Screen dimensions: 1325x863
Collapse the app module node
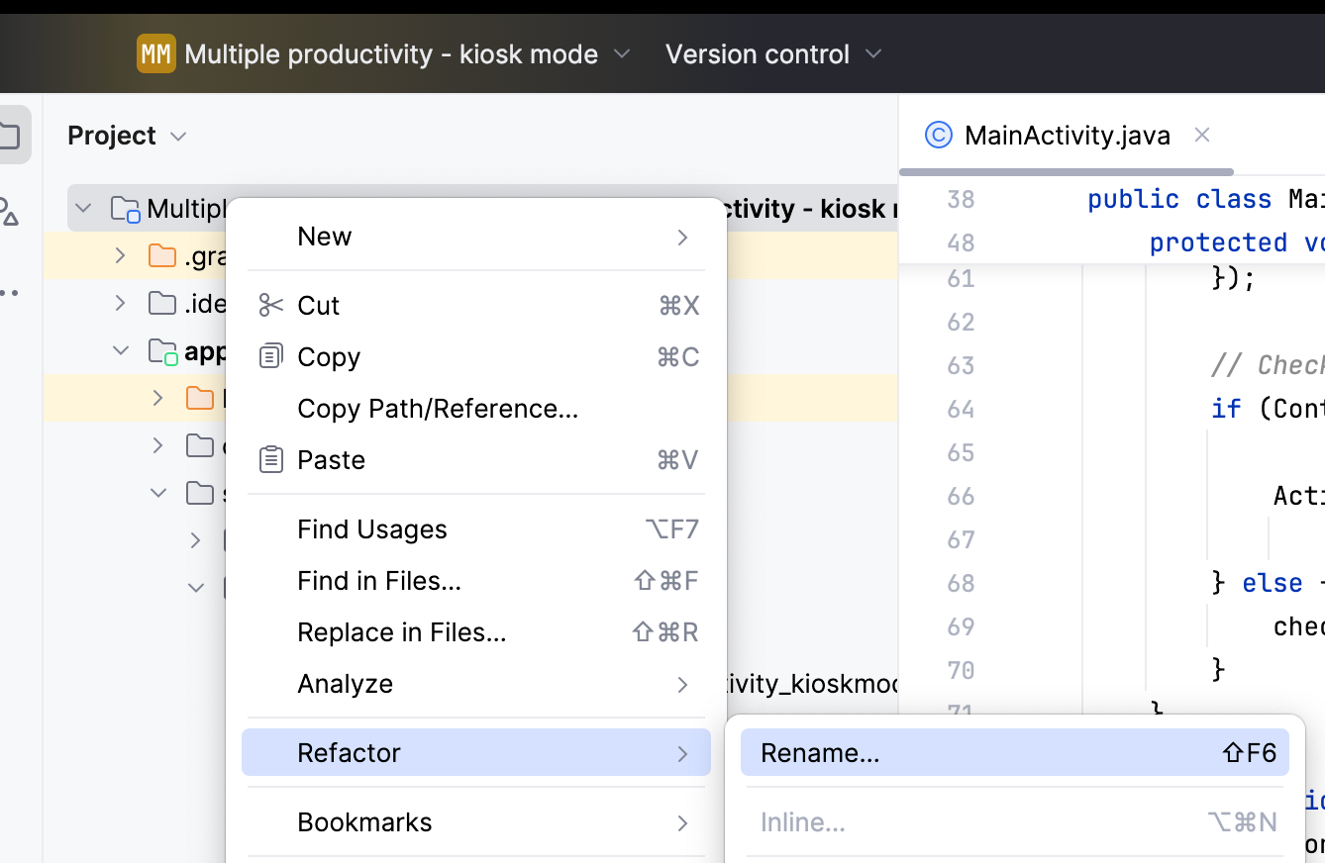point(121,350)
